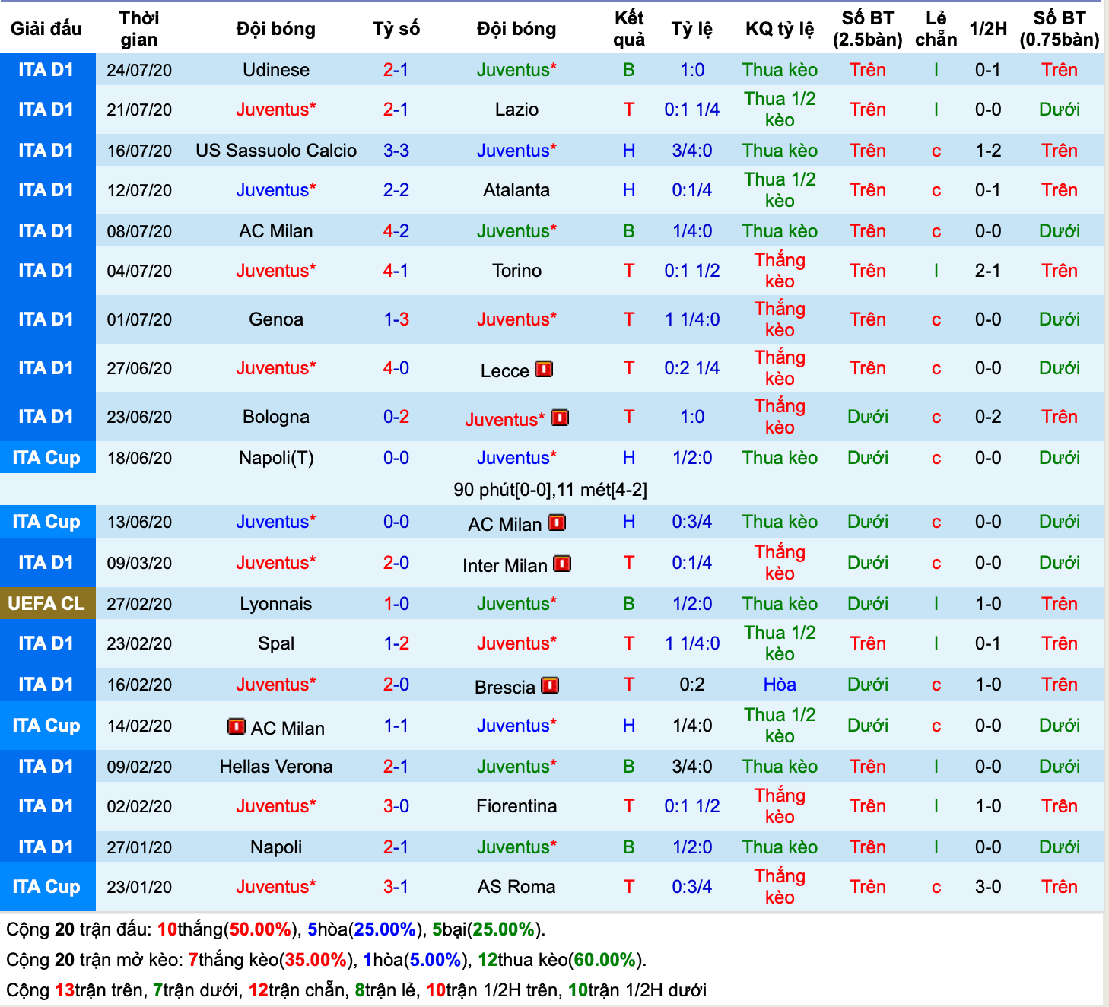The width and height of the screenshot is (1109, 1007).
Task: Click the '50.00%' win percentage
Action: pyautogui.click(x=260, y=929)
